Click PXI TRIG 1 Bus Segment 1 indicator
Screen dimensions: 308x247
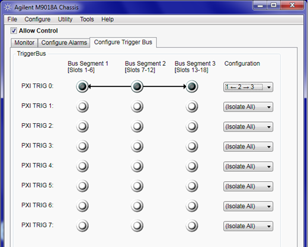pyautogui.click(x=82, y=107)
